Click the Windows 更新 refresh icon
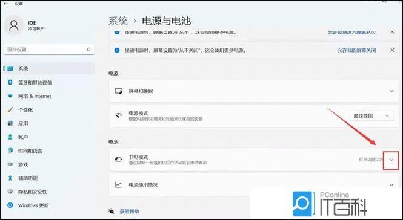 pos(10,205)
